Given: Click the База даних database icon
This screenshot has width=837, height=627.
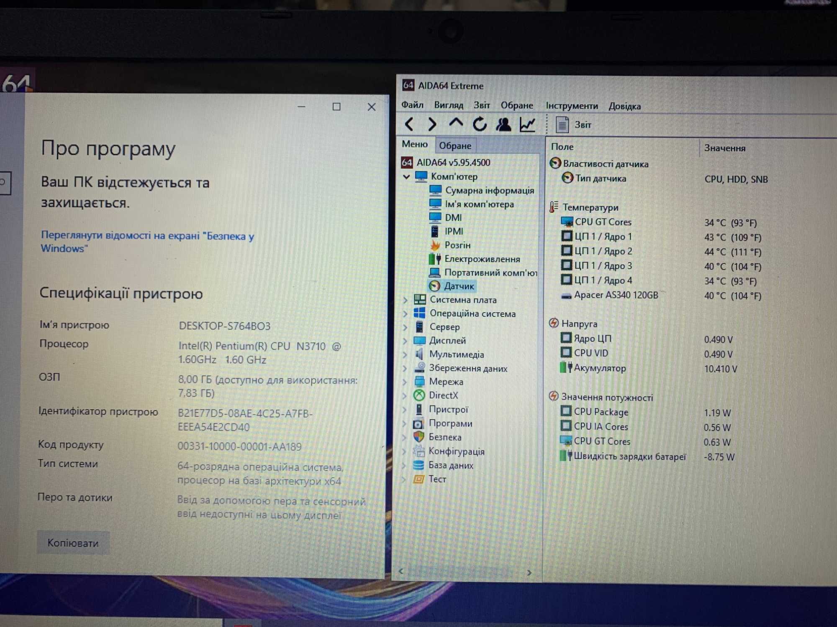Looking at the screenshot, I should (418, 465).
